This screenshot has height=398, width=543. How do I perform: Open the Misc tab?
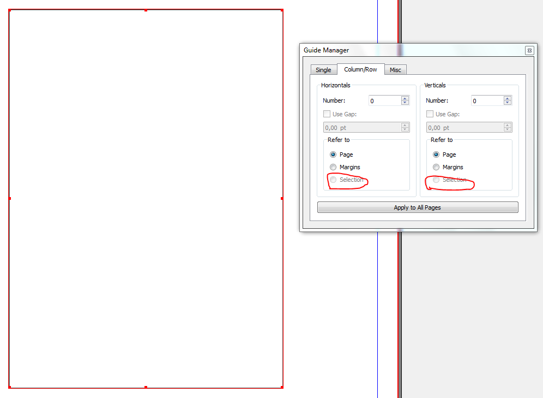(x=395, y=70)
